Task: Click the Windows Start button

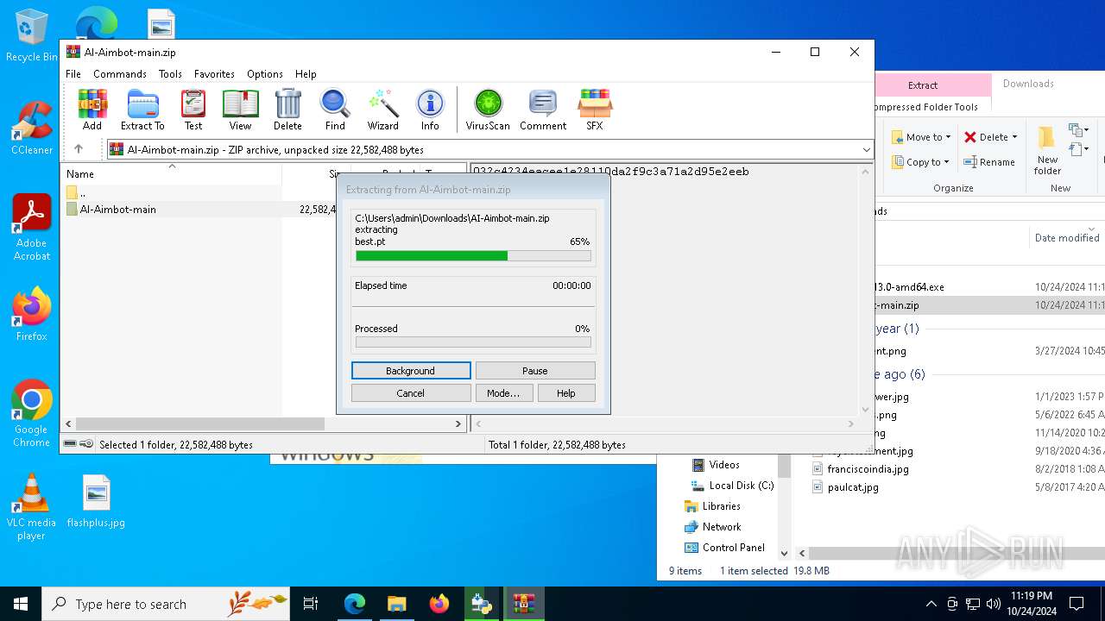Action: tap(21, 604)
